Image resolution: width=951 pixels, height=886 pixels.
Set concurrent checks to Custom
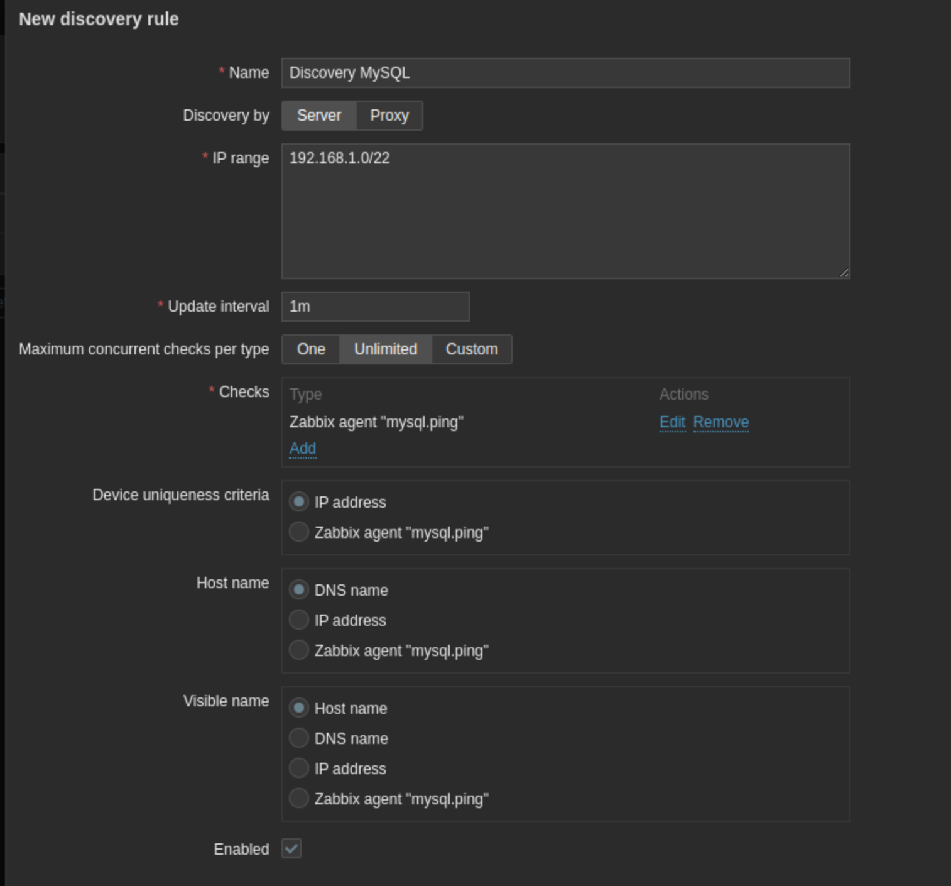coord(472,349)
